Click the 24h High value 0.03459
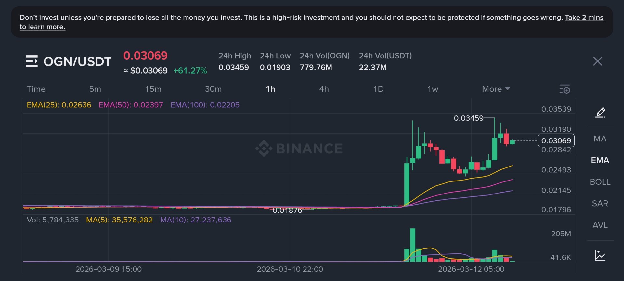 tap(234, 67)
